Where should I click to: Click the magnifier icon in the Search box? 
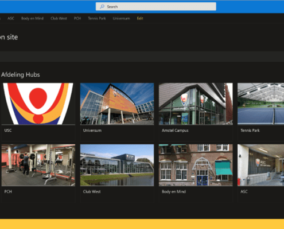(x=102, y=6)
